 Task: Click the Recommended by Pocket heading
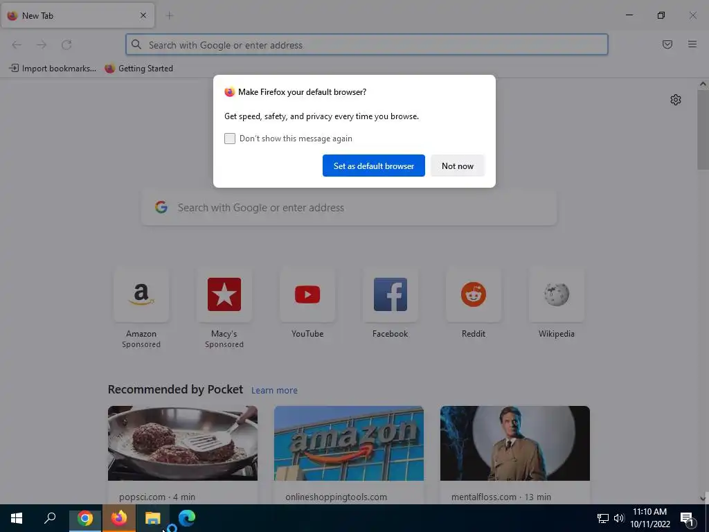click(x=175, y=389)
